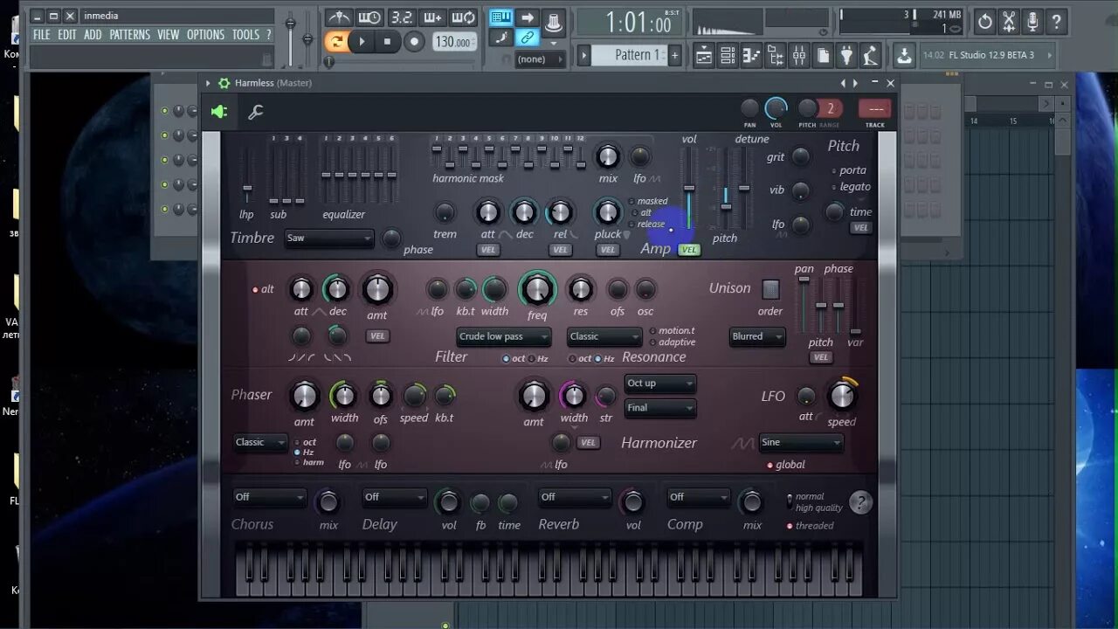Viewport: 1118px width, 629px height.
Task: Open the Chorus Off dropdown
Action: coord(269,497)
